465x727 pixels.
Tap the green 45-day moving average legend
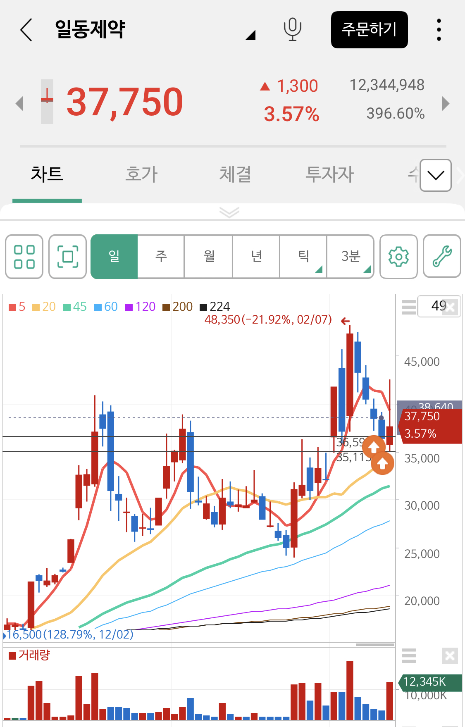(75, 307)
